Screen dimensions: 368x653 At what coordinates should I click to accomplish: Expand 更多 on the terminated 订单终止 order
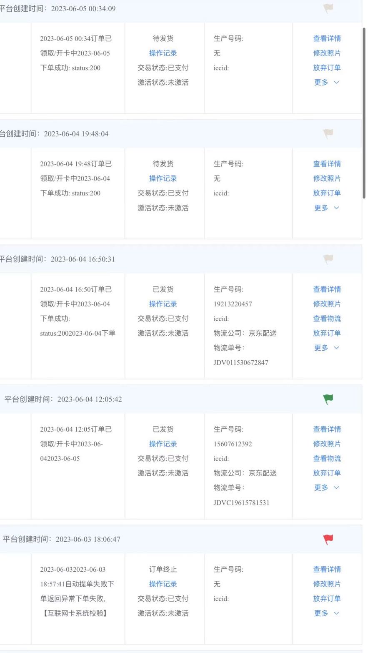[x=326, y=613]
